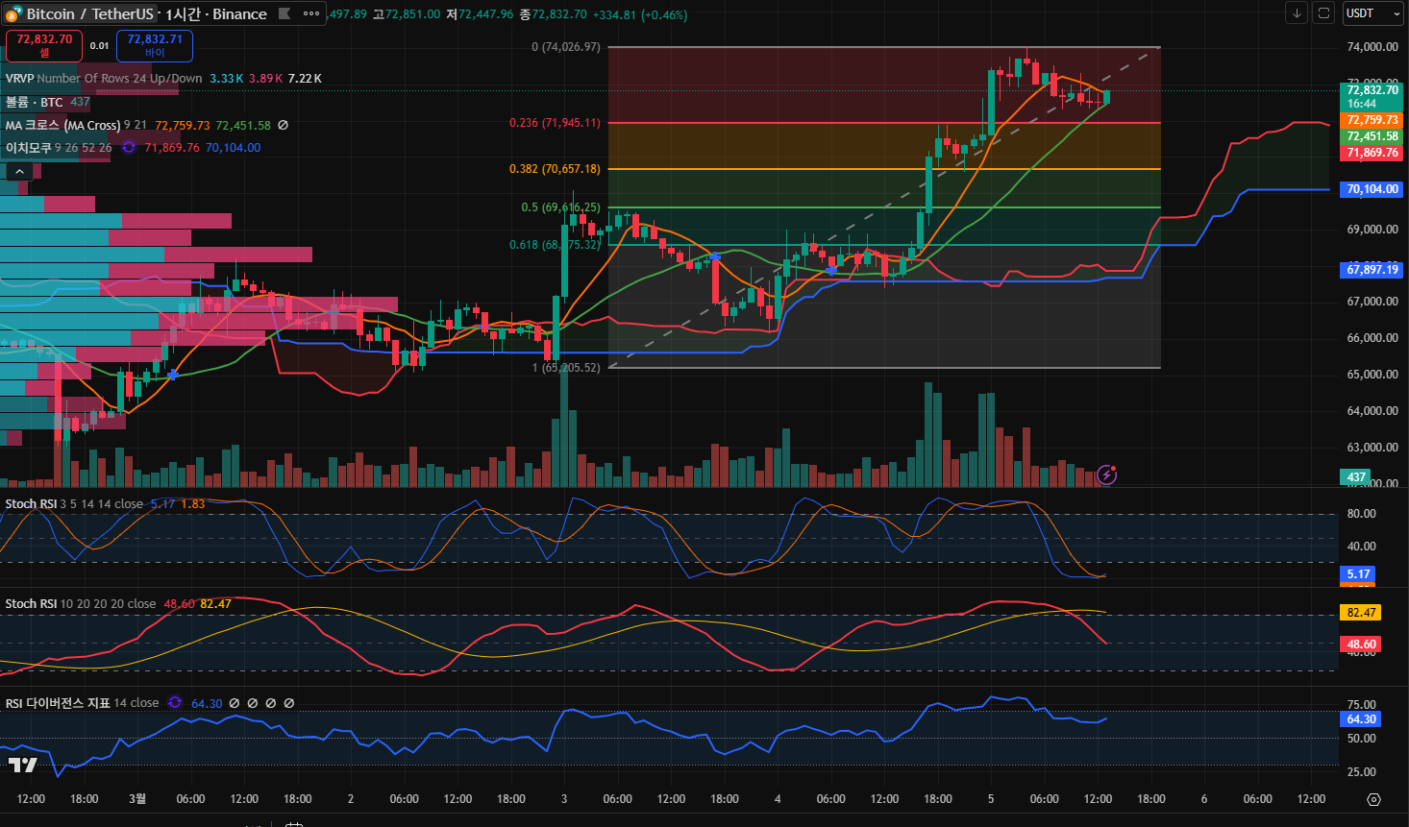Click the TradingView logo at bottom left
The height and width of the screenshot is (827, 1409).
click(x=22, y=765)
